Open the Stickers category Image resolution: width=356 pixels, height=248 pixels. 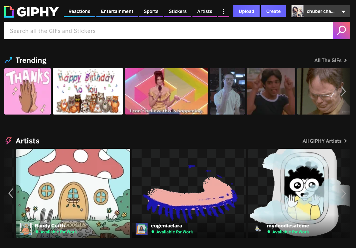coord(178,11)
